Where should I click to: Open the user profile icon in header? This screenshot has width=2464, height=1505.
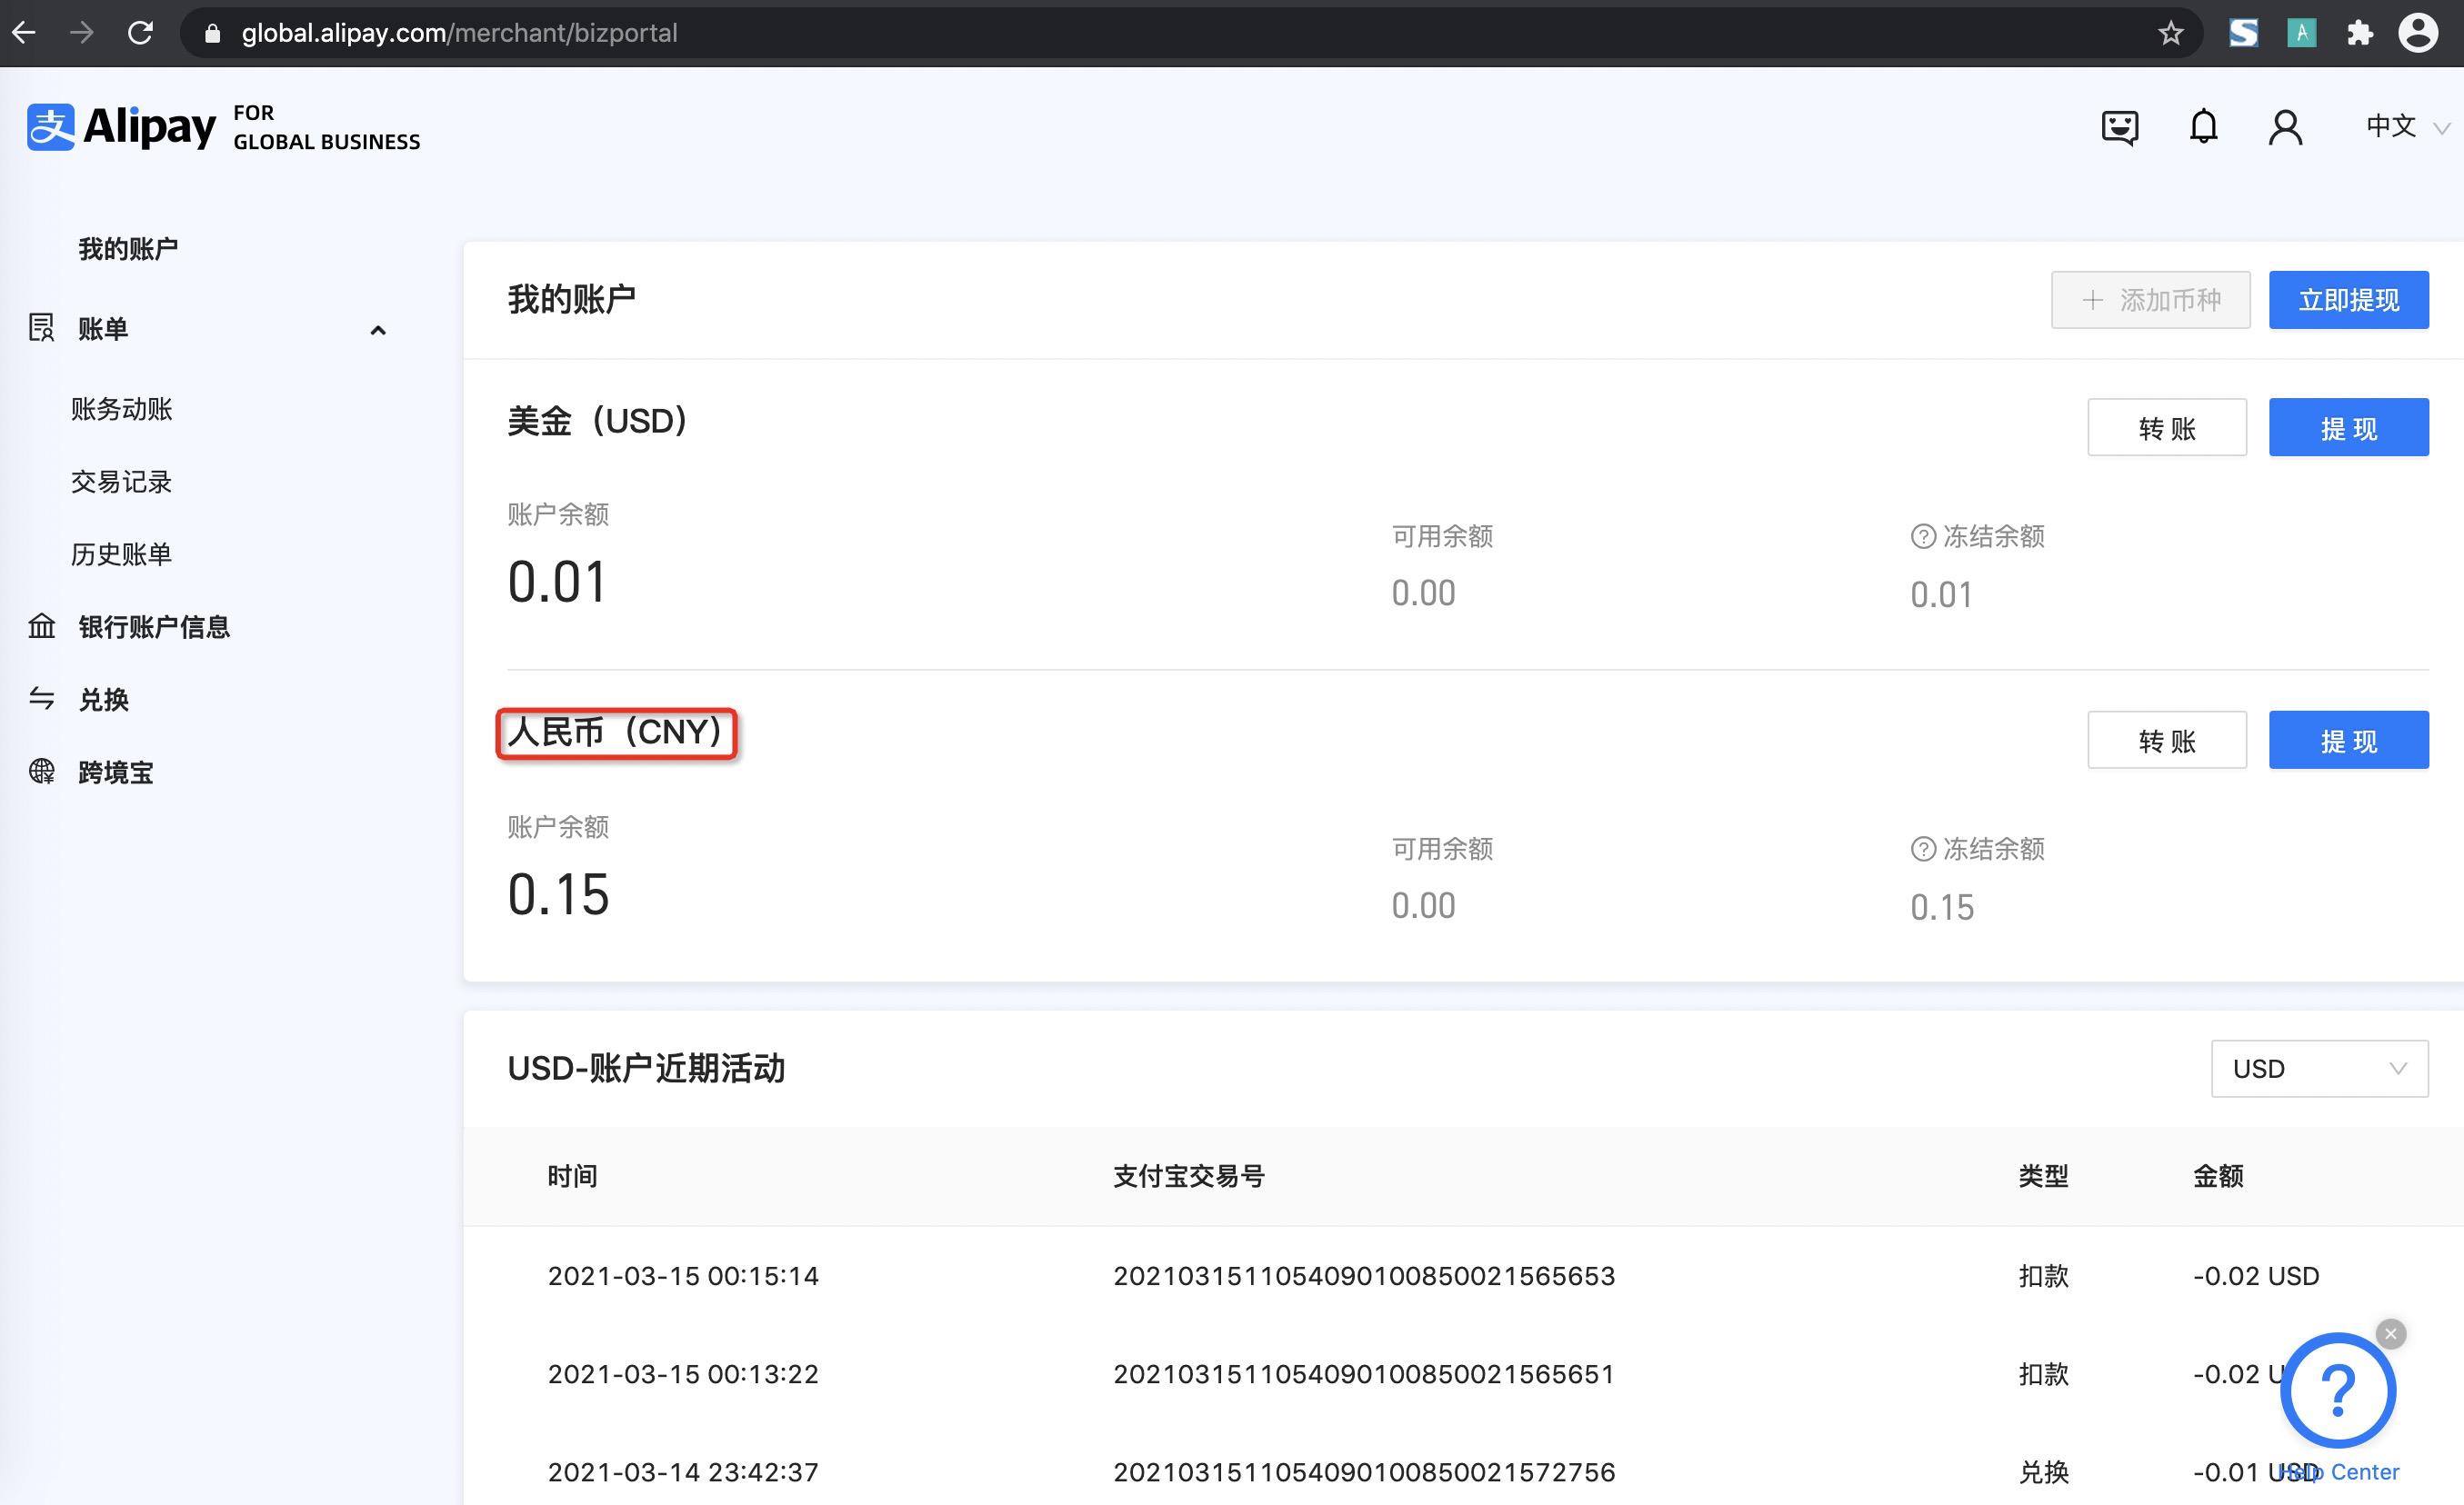coord(2285,126)
